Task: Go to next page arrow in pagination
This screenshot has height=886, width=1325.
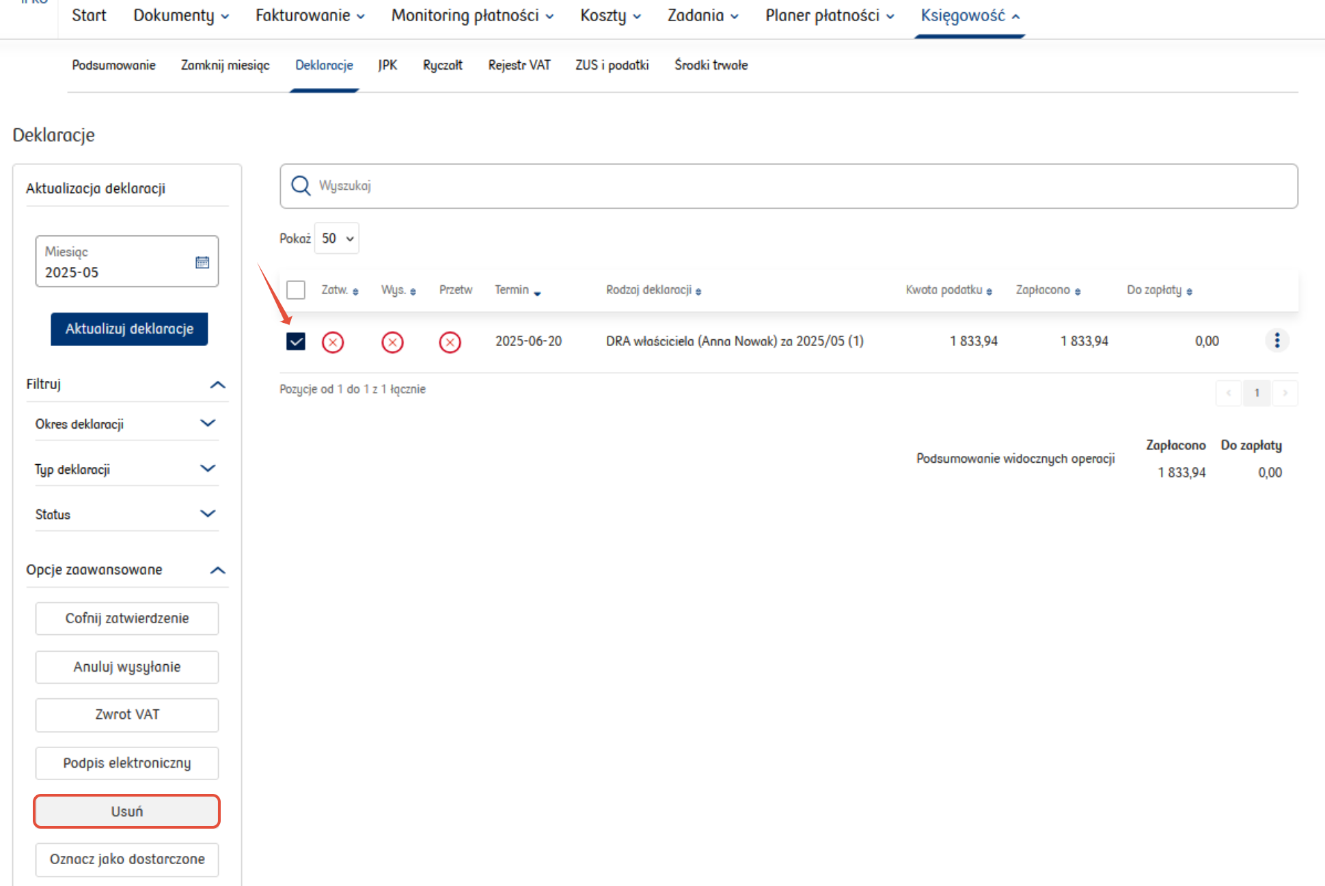Action: click(x=1285, y=392)
